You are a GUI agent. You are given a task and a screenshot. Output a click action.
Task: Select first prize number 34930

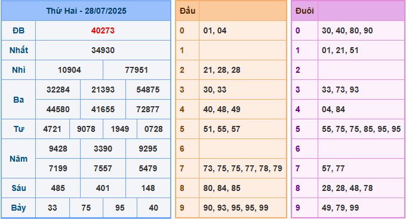pos(103,50)
